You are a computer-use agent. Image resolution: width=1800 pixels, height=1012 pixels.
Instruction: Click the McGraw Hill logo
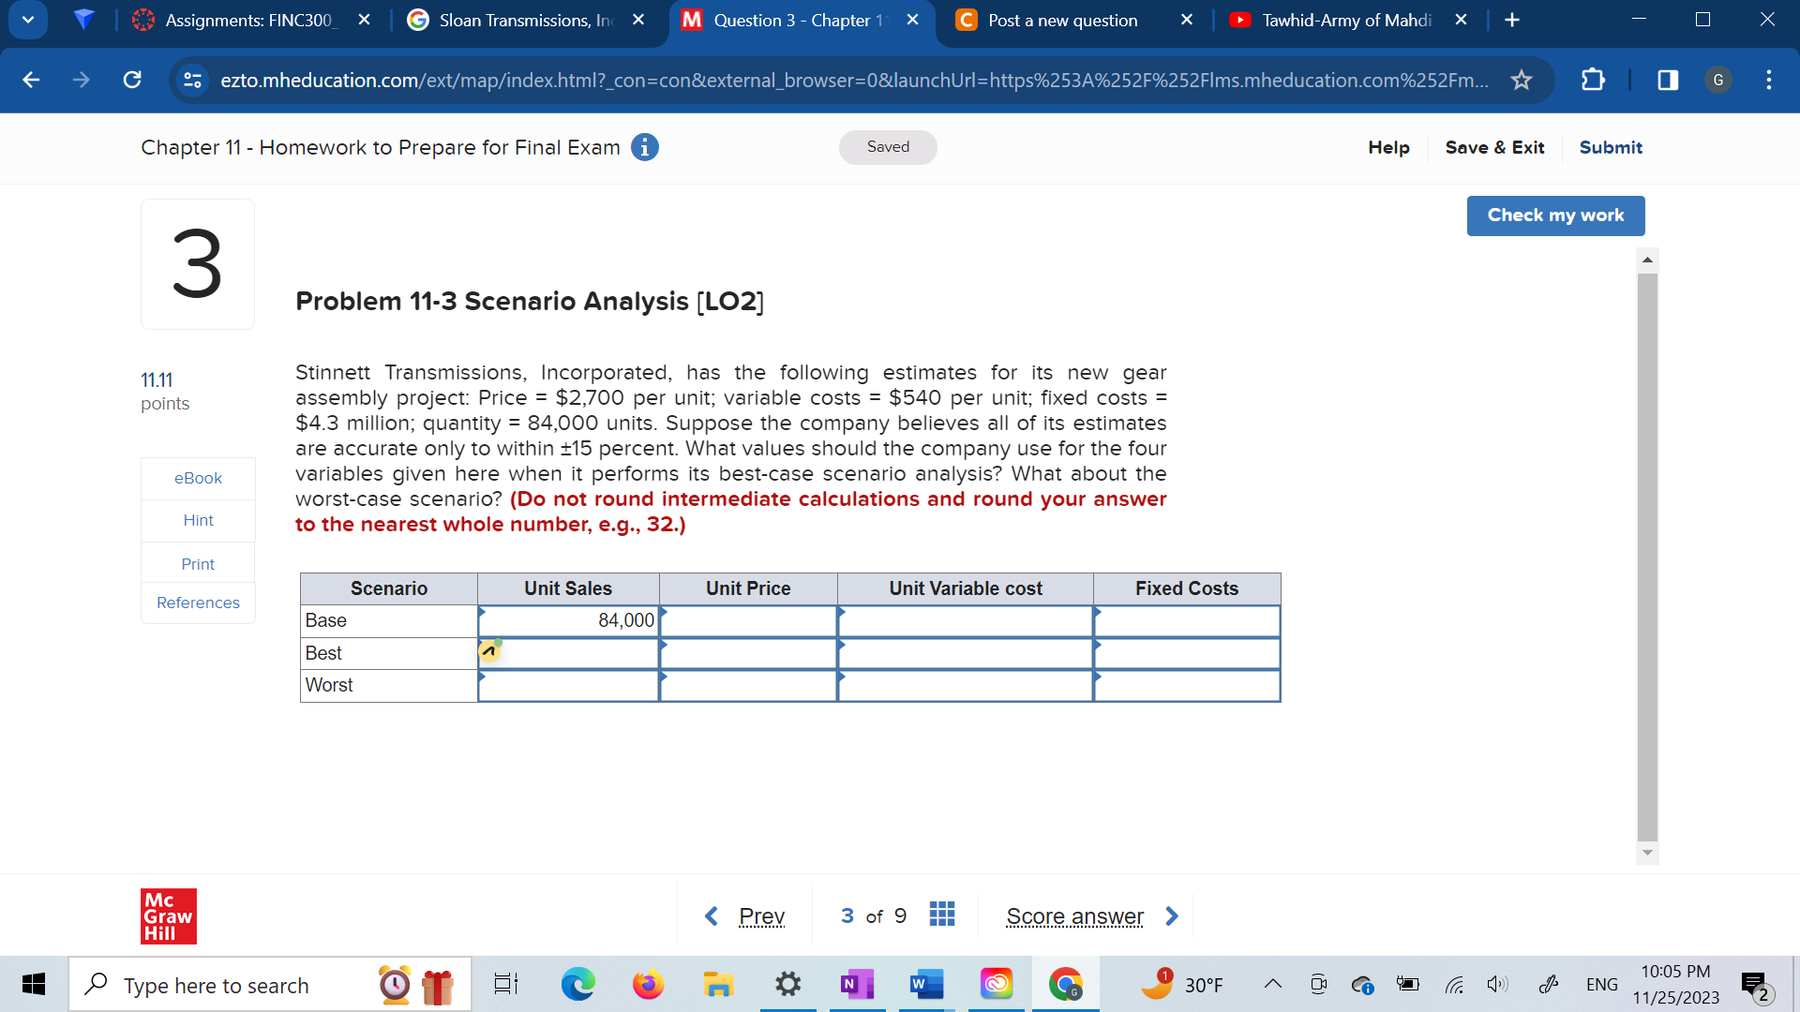[x=168, y=916]
